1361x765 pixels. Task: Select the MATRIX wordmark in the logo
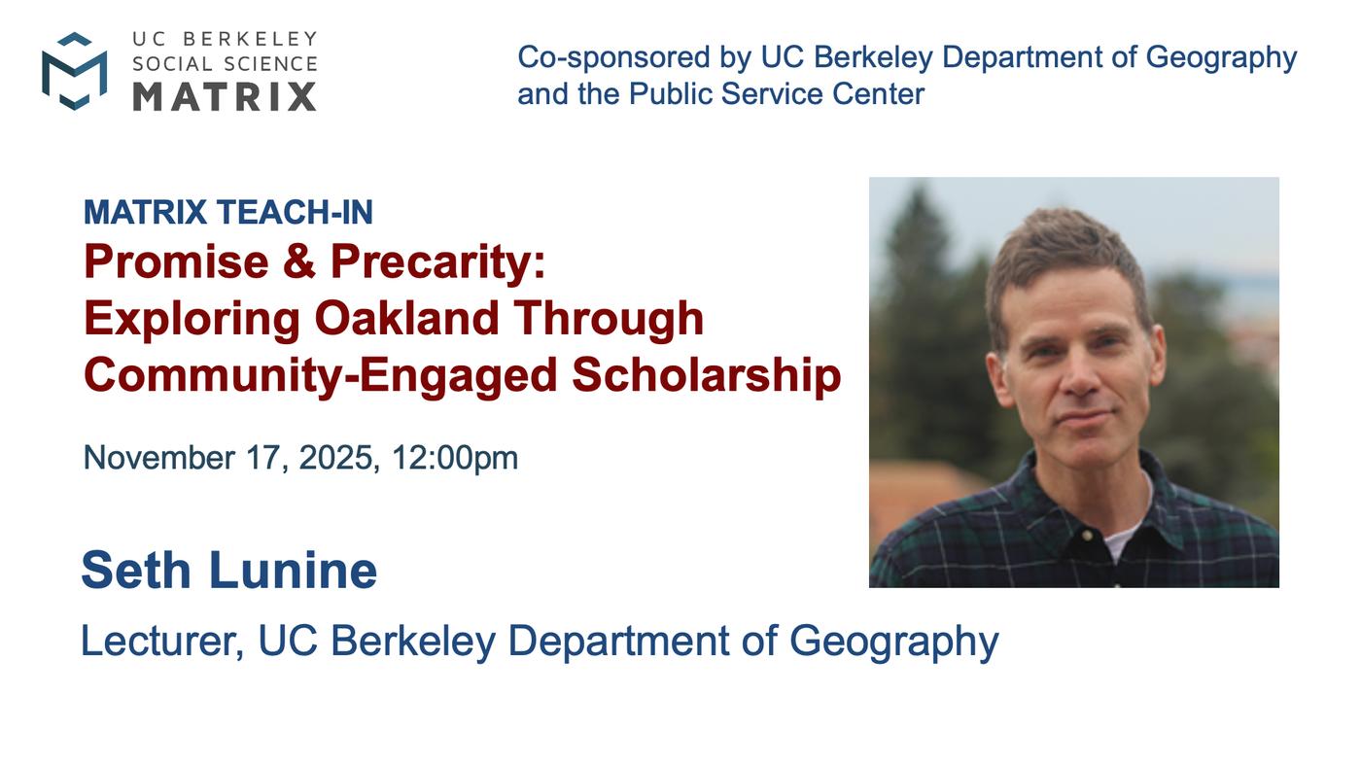point(225,96)
